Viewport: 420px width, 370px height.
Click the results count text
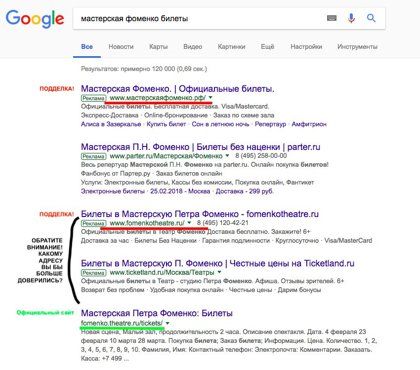[144, 69]
